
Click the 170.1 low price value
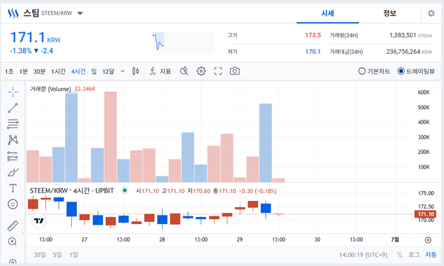pos(313,52)
